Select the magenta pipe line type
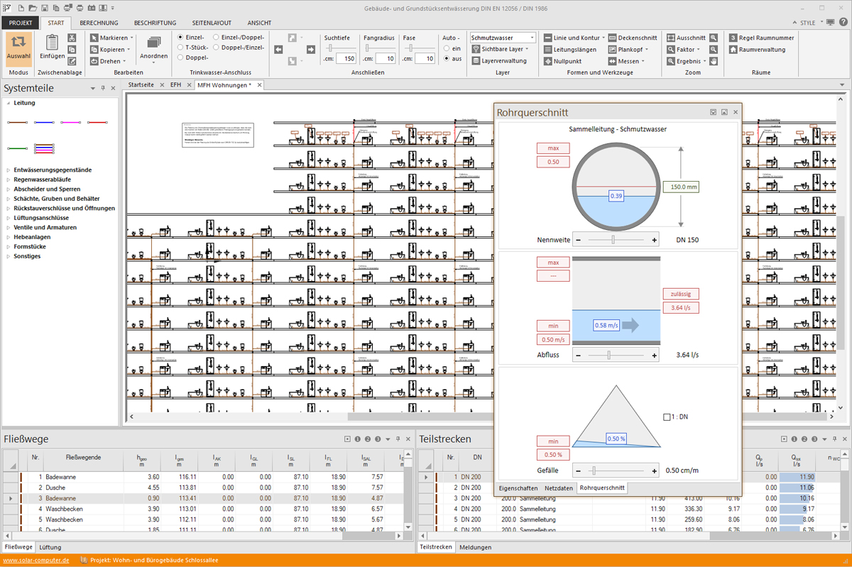This screenshot has height=567, width=852. click(71, 123)
